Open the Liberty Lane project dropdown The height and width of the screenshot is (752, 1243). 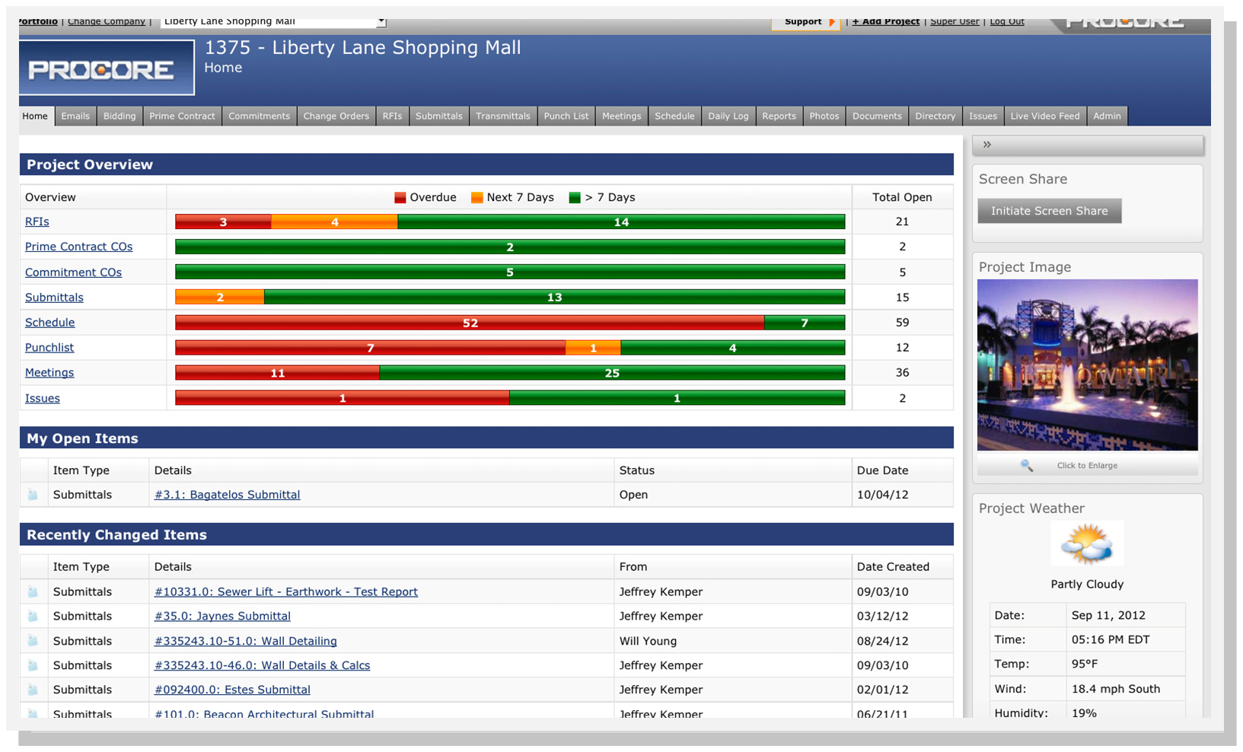381,22
